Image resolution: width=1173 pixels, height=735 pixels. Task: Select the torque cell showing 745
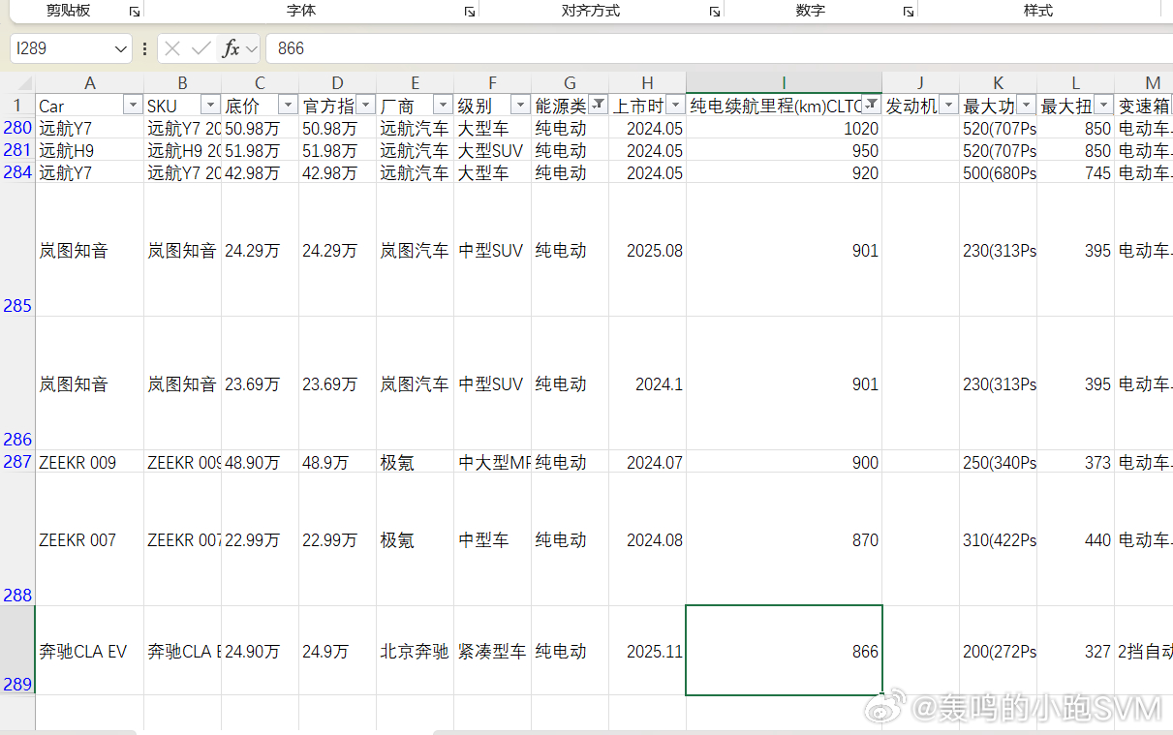[1075, 172]
